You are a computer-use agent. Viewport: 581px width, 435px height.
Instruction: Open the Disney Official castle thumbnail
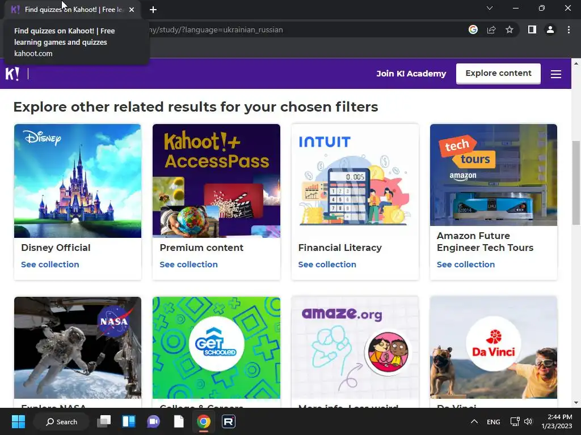coord(77,181)
